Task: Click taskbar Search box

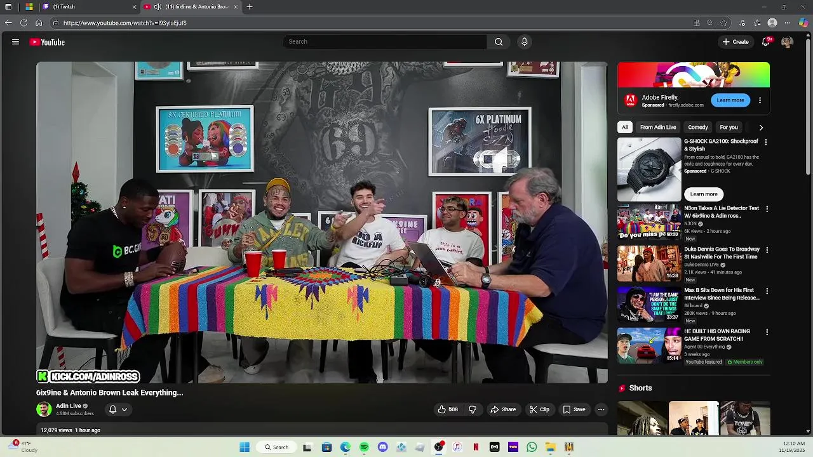Action: tap(276, 447)
